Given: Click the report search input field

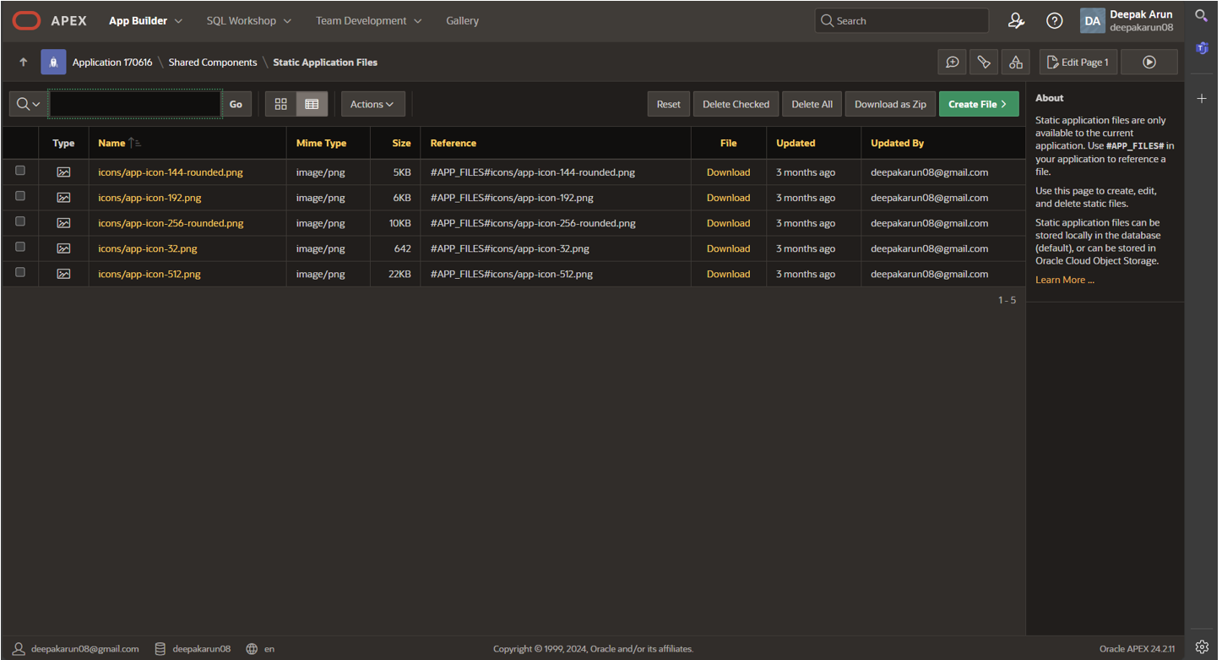Looking at the screenshot, I should click(x=135, y=104).
